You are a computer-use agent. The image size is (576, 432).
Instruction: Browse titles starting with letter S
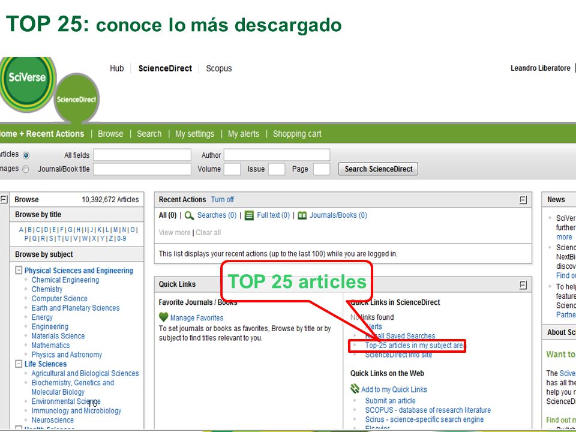click(x=51, y=238)
